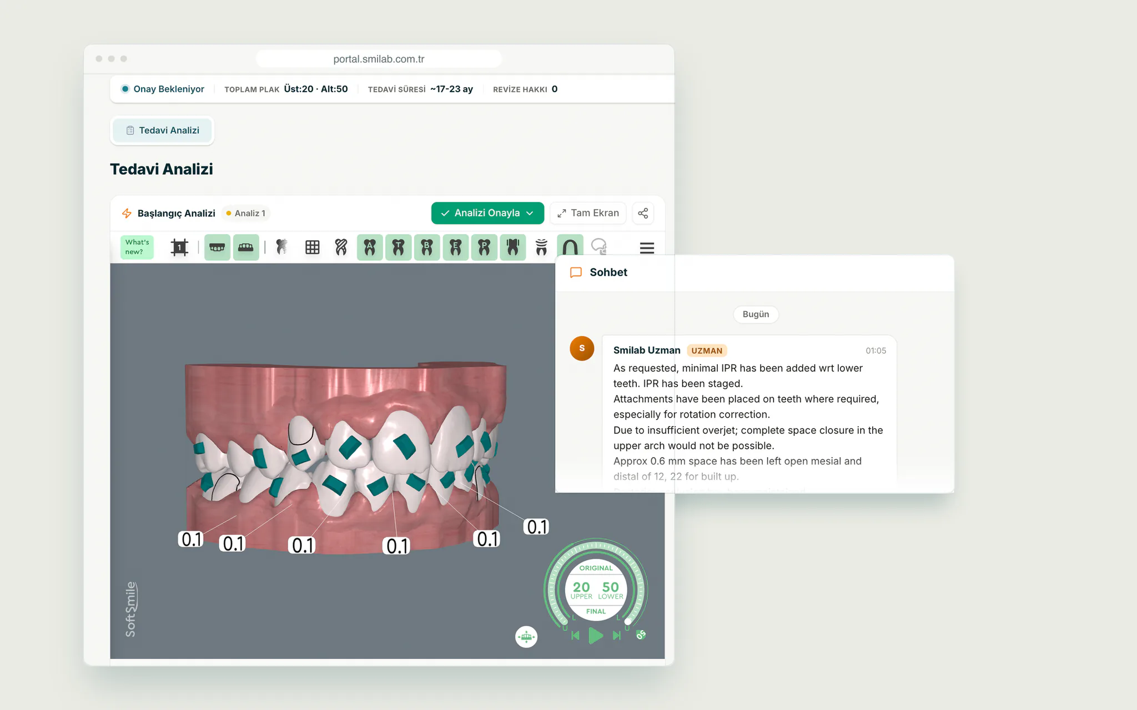Click the 50 LOWER stage counter
This screenshot has height=710, width=1137.
click(x=611, y=590)
